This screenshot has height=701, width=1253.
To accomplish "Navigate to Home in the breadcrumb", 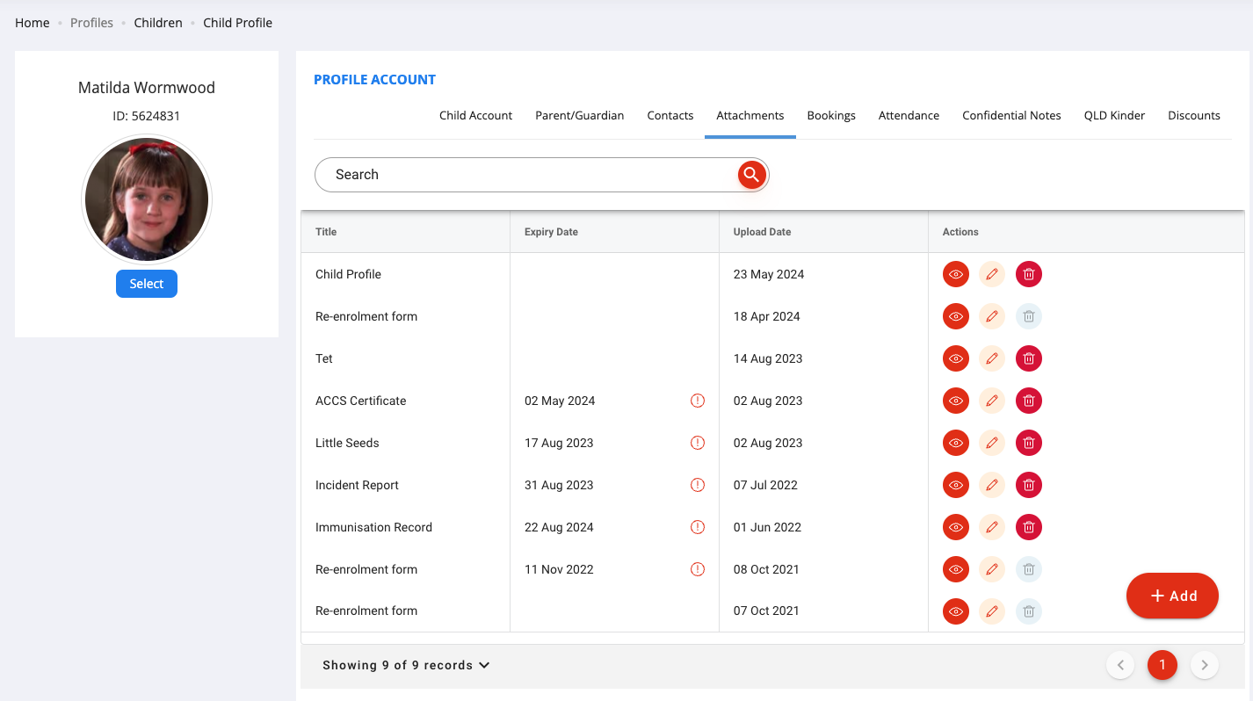I will tap(33, 23).
